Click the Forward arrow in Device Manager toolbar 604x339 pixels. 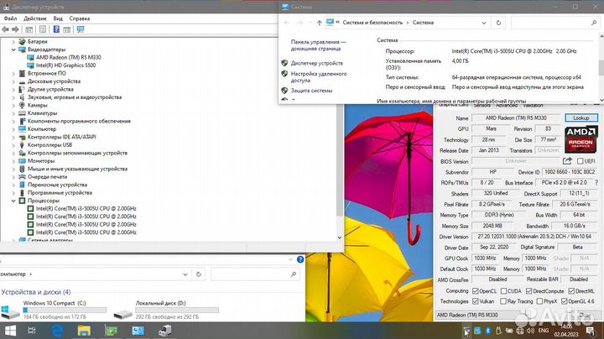(x=15, y=29)
